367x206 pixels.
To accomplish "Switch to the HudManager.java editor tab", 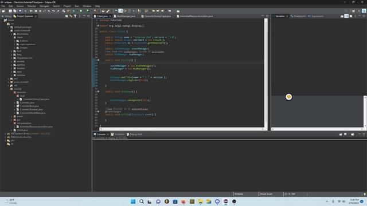I will [125, 16].
